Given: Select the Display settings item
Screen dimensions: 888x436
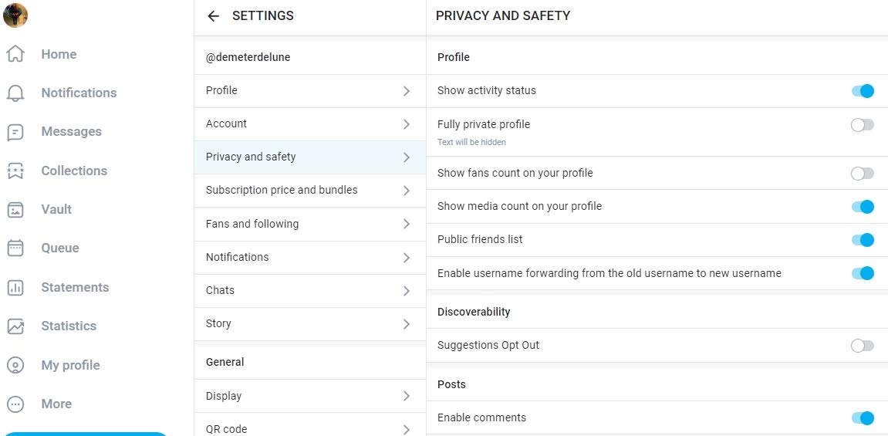Looking at the screenshot, I should [x=310, y=396].
